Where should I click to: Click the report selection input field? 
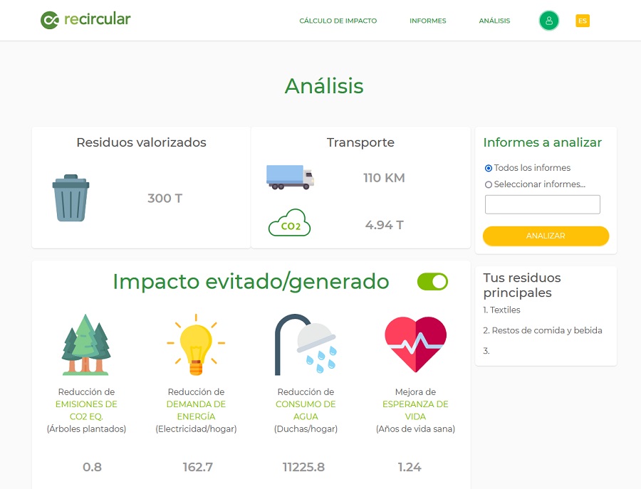(543, 204)
